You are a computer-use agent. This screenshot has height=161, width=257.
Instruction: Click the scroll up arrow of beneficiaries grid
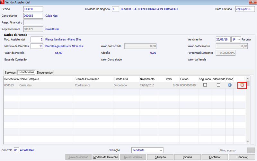click(x=247, y=78)
